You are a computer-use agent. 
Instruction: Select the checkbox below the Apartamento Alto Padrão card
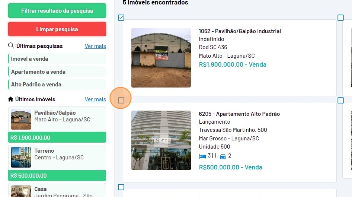pyautogui.click(x=121, y=187)
